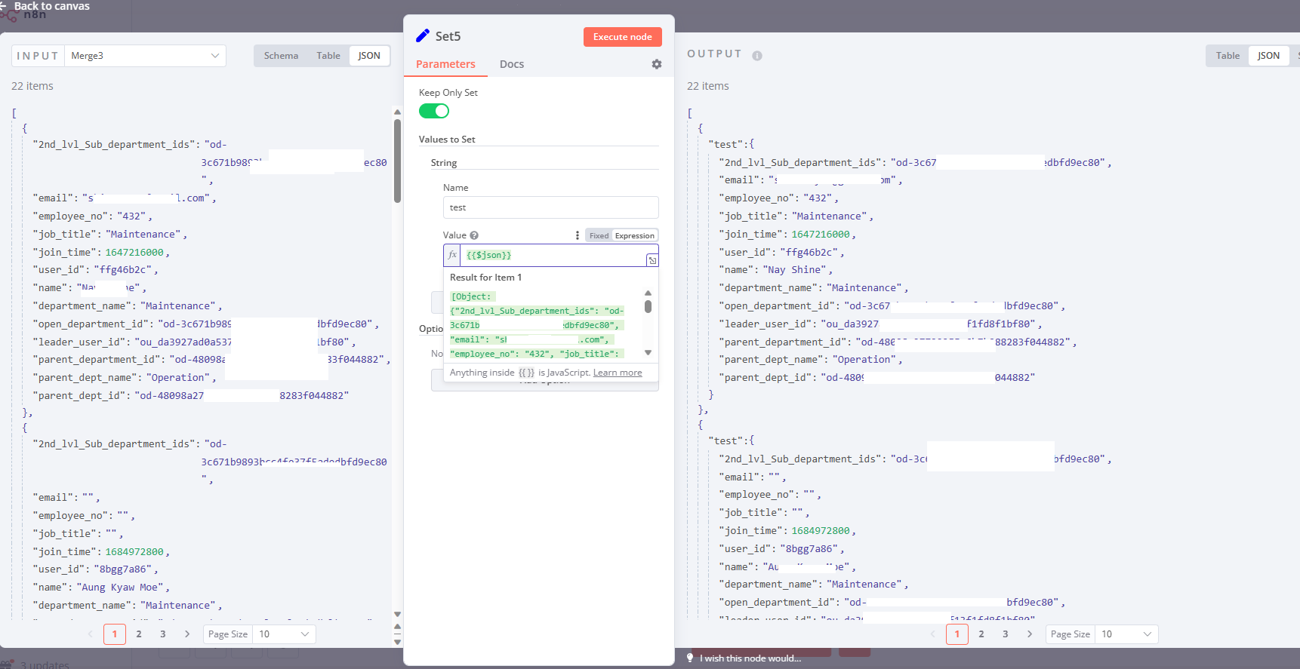
Task: Open the Value parameter options menu
Action: 578,235
